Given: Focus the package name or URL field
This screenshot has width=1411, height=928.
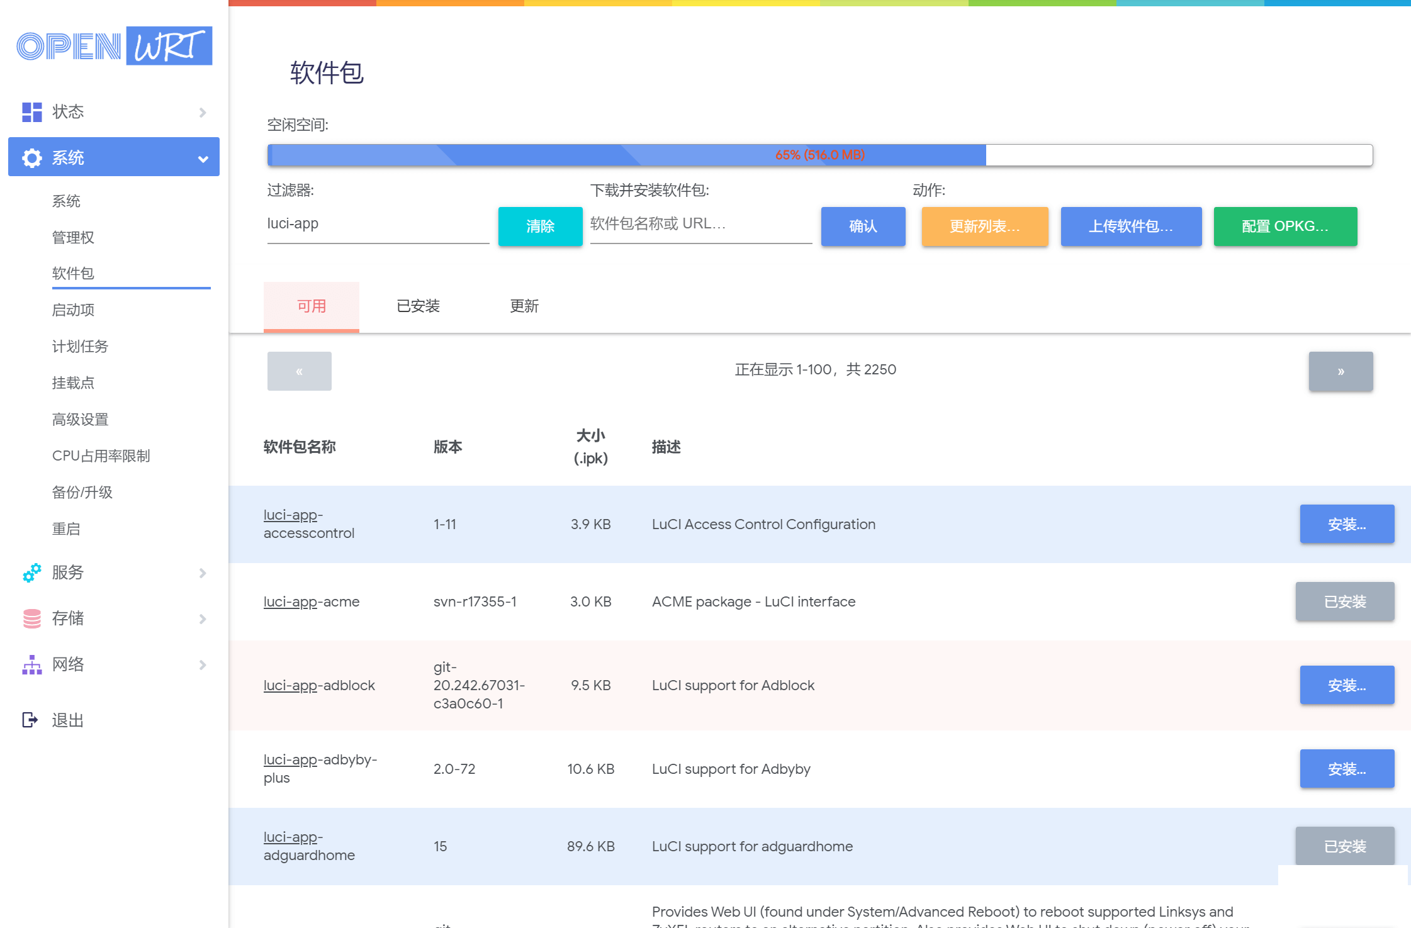Looking at the screenshot, I should [x=701, y=225].
